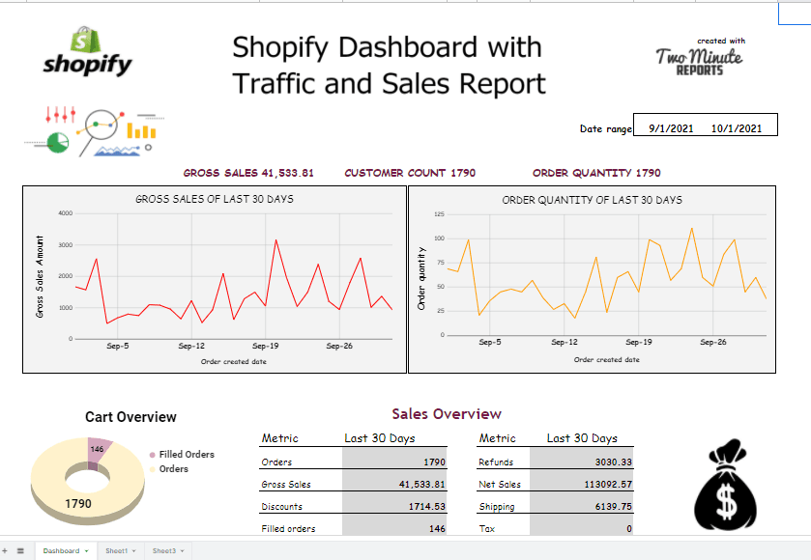Click the pink Filled Orders legend swatch

(x=150, y=455)
